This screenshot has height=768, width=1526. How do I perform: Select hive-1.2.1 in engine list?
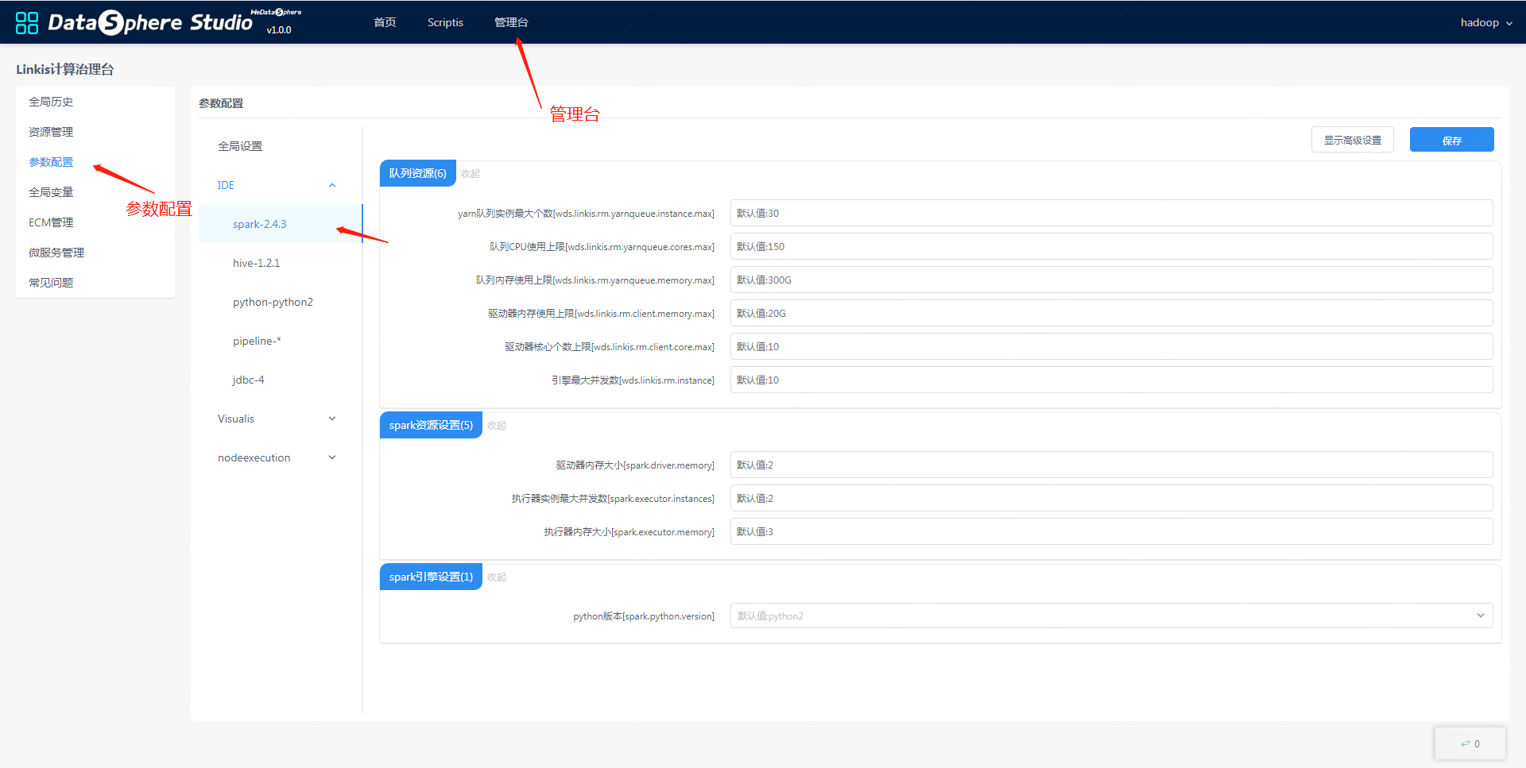tap(256, 263)
